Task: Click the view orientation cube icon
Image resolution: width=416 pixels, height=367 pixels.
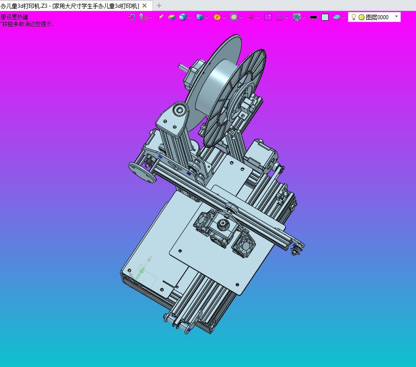Action: click(200, 17)
